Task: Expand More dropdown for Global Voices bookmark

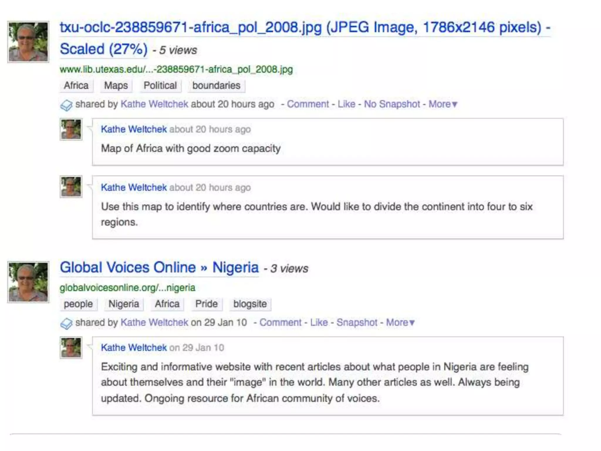Action: 400,322
